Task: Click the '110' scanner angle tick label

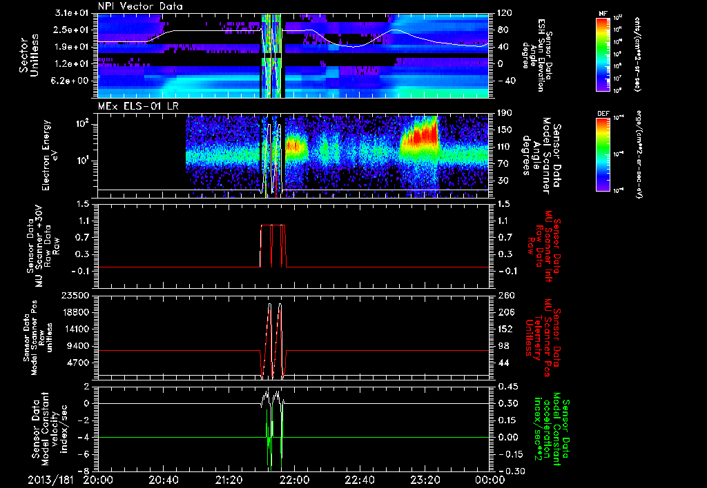Action: (x=505, y=147)
